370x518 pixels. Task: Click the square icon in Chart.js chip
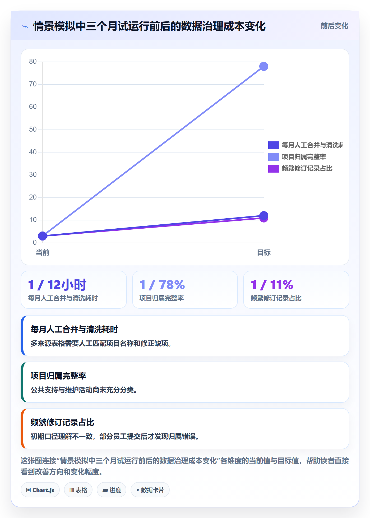pyautogui.click(x=29, y=490)
